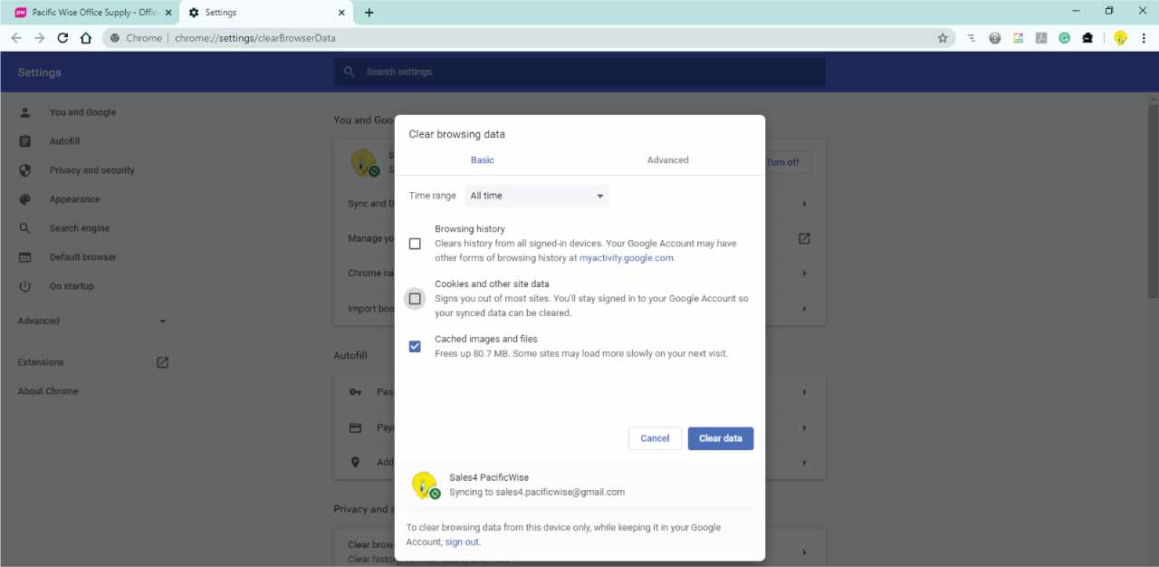Go to the home page icon
The height and width of the screenshot is (567, 1159).
pos(86,38)
